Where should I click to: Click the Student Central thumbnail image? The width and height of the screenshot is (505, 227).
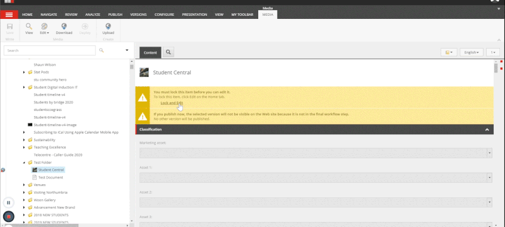(x=144, y=73)
